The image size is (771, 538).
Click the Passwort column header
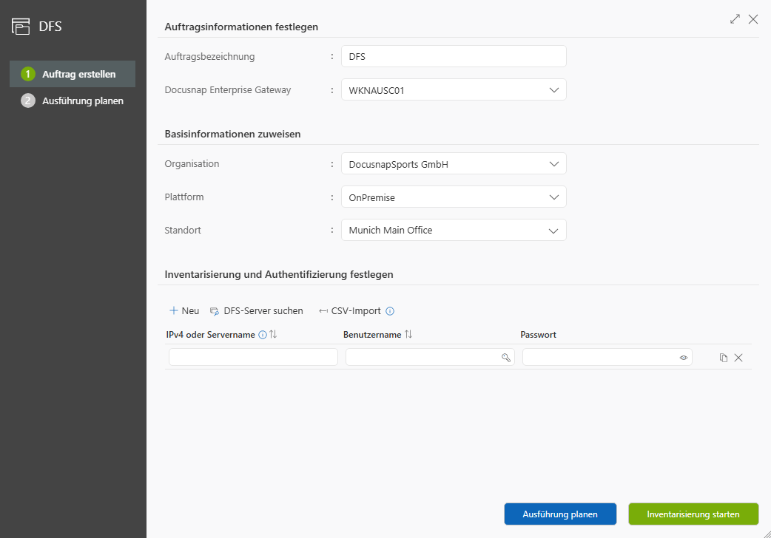539,335
